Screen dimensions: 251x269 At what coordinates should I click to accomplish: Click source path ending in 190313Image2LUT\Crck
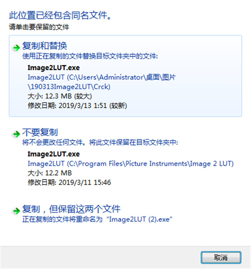(x=102, y=82)
